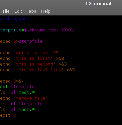This screenshot has height=125, width=122.
Task: Click the rm -rf $tempfile line
Action: (21, 104)
